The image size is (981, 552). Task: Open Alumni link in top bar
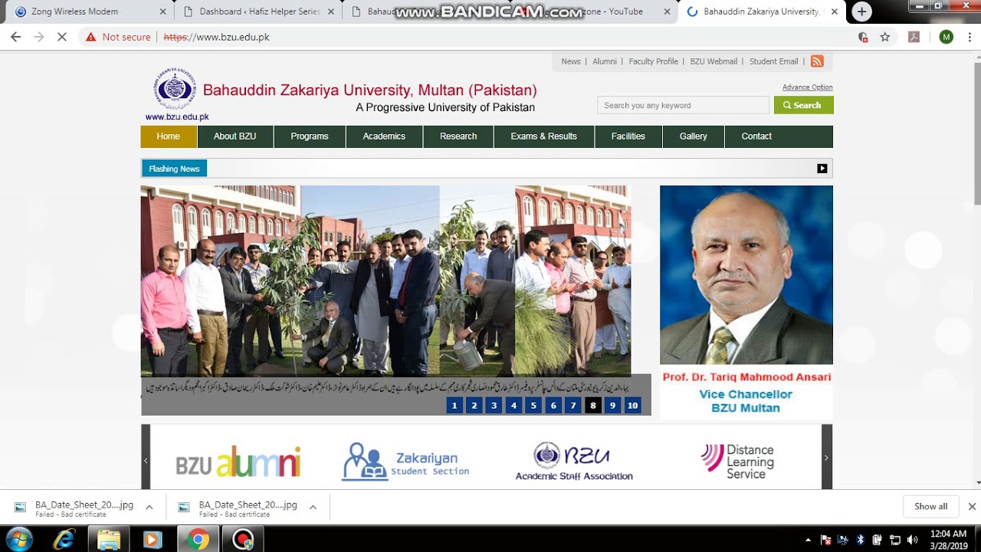(x=605, y=61)
